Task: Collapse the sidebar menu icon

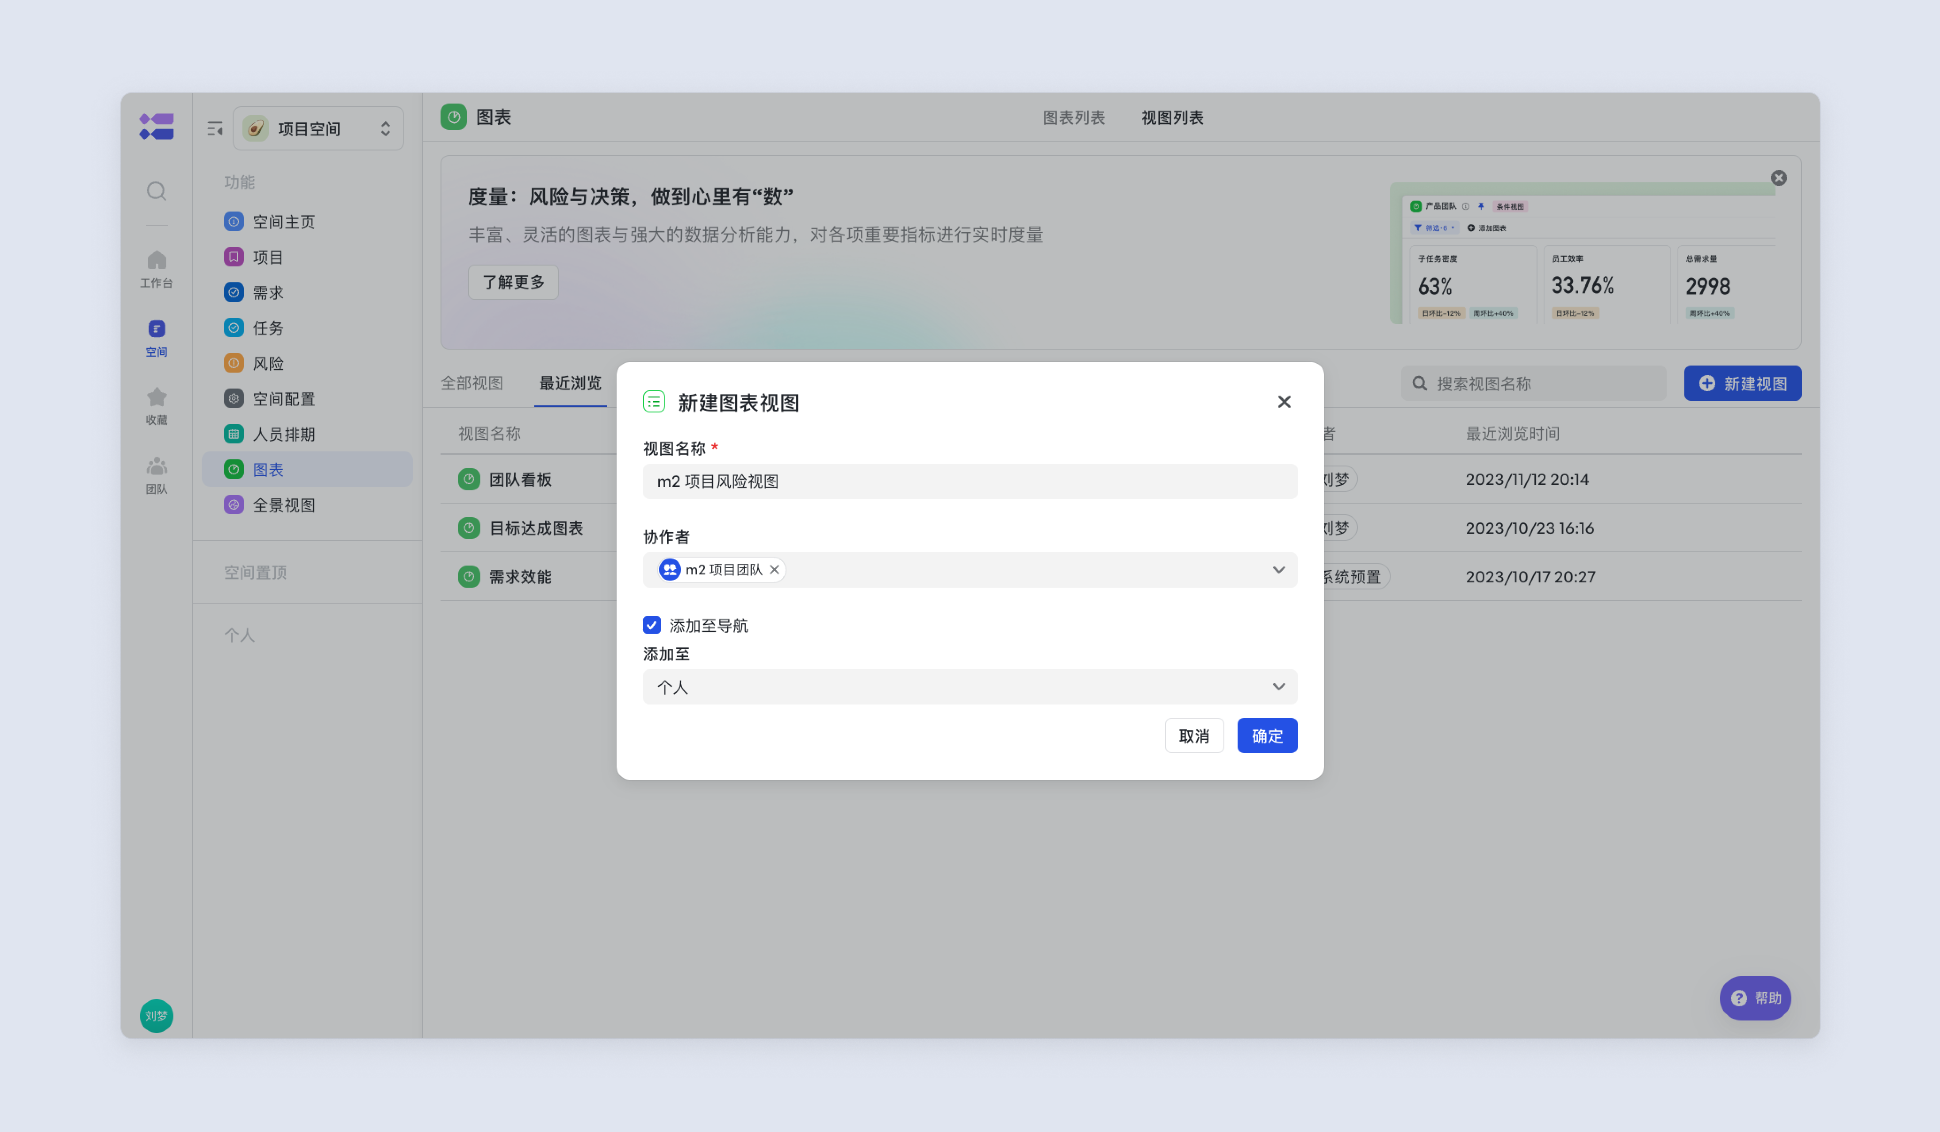Action: [x=215, y=129]
